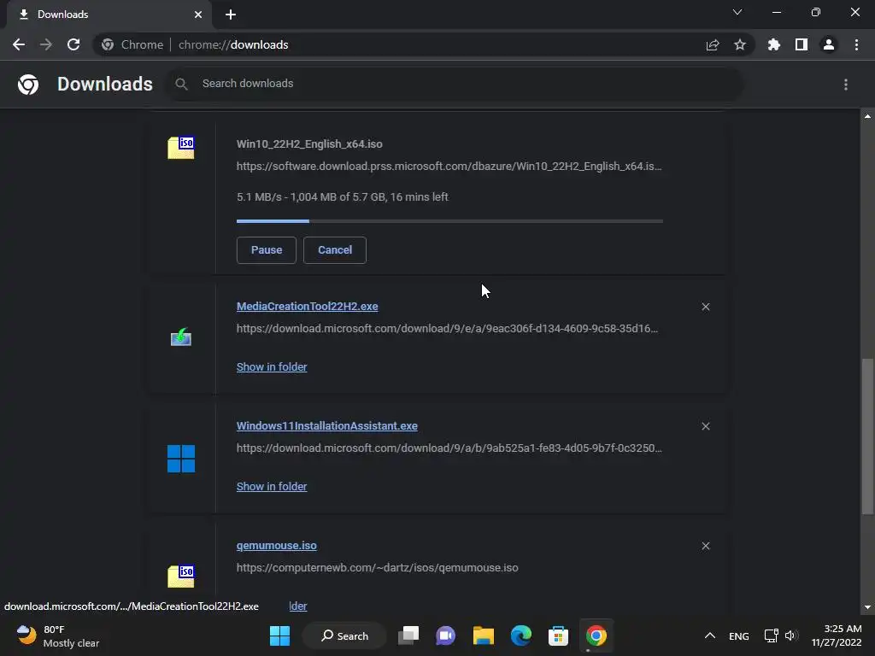Open a new tab with plus button
This screenshot has width=875, height=656.
click(x=231, y=15)
